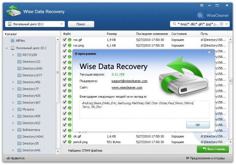The height and width of the screenshot is (165, 236).
Task: Click the thumbs-up icon next to Нравится
Action: tap(8, 158)
